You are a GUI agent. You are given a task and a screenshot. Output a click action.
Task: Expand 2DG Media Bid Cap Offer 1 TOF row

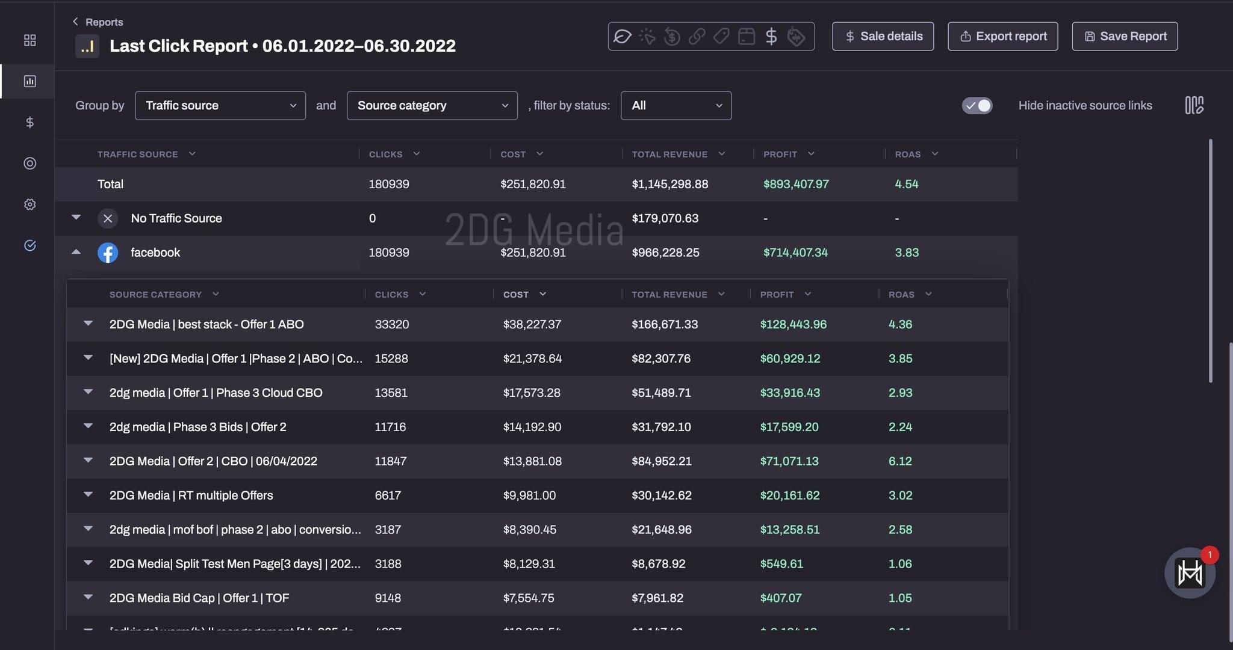(x=88, y=598)
